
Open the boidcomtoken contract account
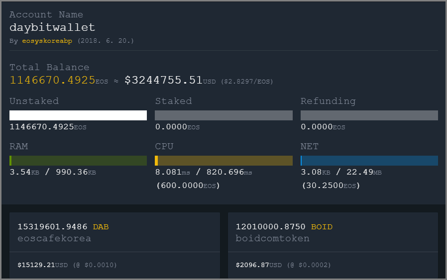pos(272,238)
